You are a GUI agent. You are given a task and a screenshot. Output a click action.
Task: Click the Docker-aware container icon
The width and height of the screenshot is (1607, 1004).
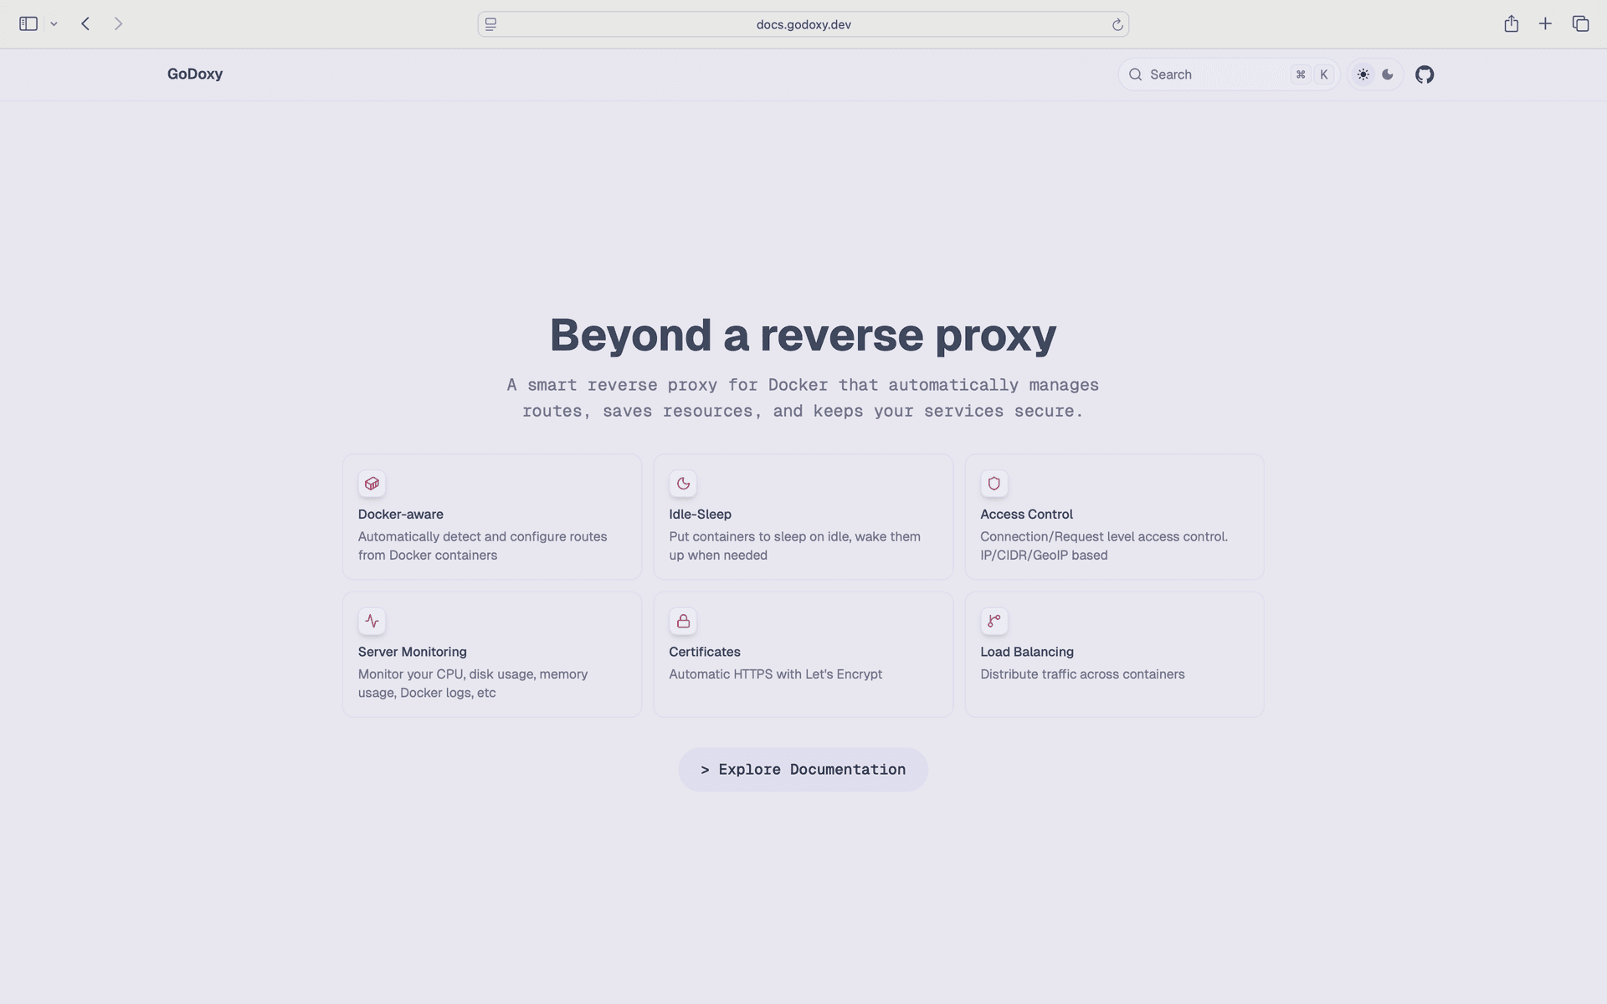(372, 484)
